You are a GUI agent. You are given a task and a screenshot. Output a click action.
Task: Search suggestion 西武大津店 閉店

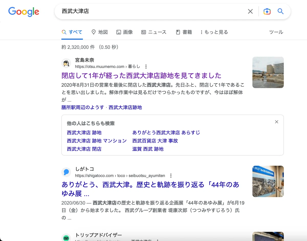(x=84, y=149)
